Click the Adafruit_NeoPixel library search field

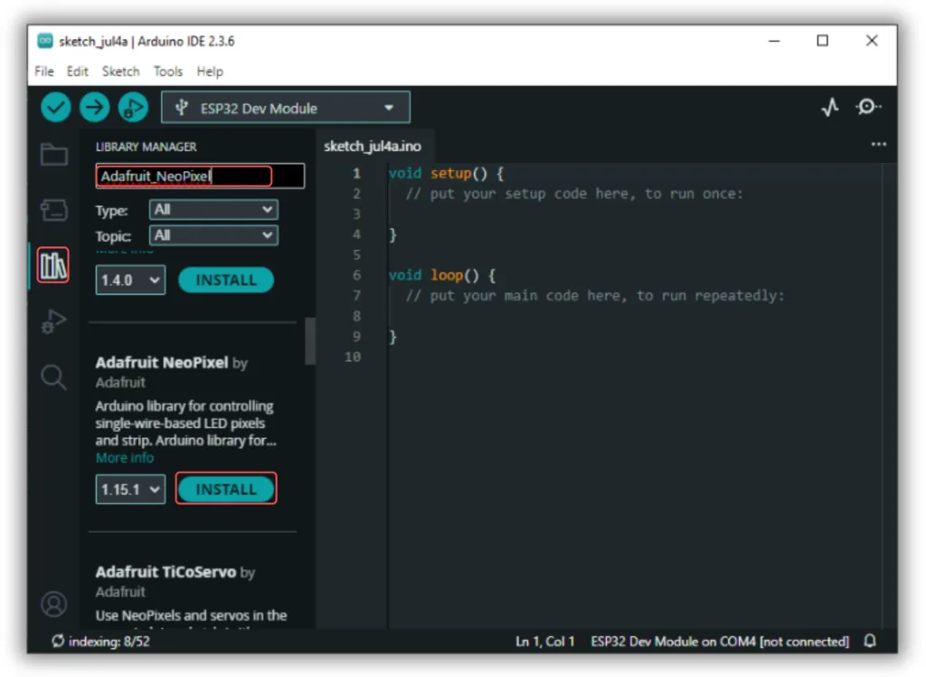click(200, 176)
